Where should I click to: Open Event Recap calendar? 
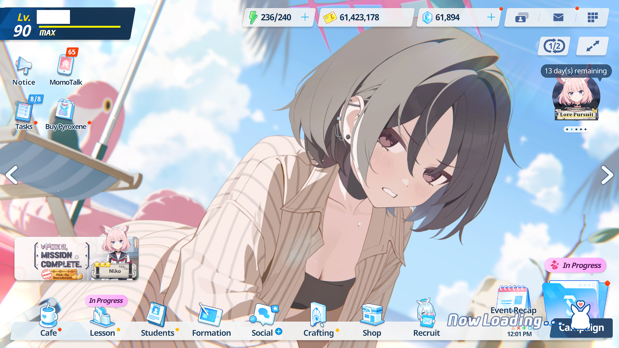pos(513,300)
